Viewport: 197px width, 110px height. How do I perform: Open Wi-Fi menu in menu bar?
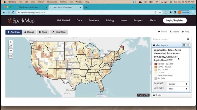click(x=157, y=2)
